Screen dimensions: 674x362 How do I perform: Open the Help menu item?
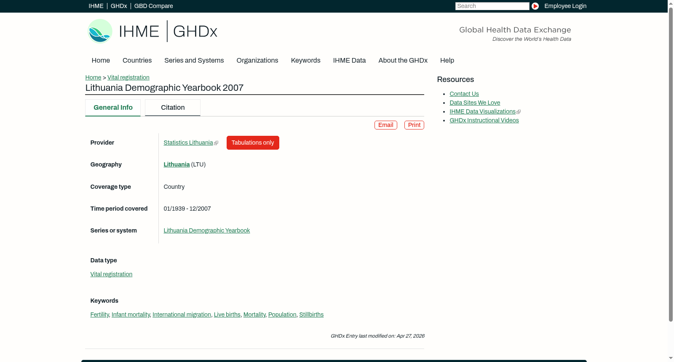tap(447, 60)
